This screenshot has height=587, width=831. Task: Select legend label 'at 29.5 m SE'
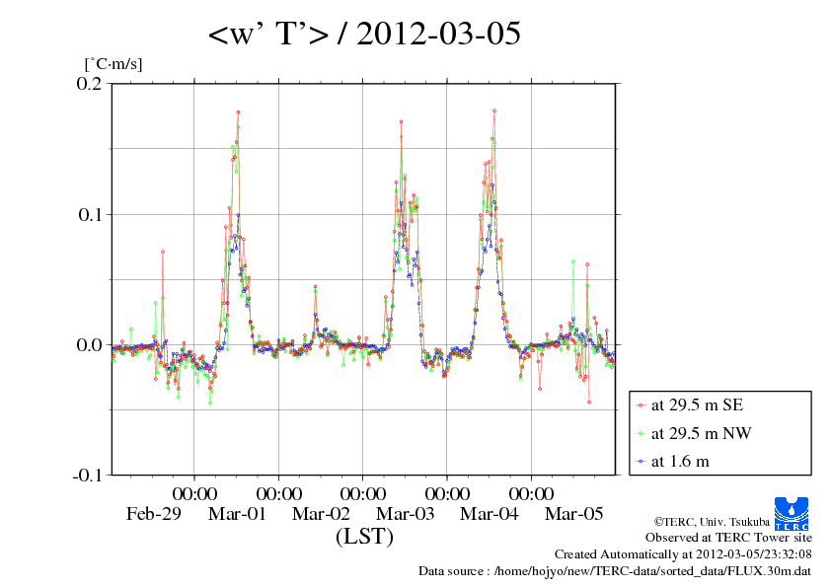[698, 405]
